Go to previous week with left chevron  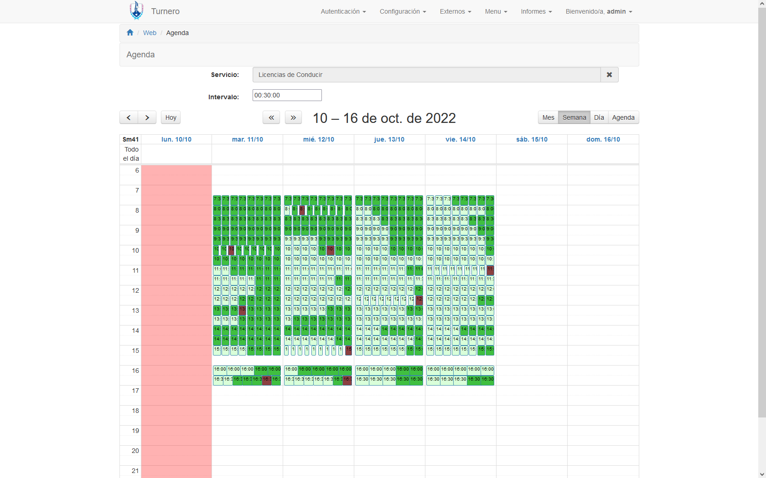(x=129, y=117)
